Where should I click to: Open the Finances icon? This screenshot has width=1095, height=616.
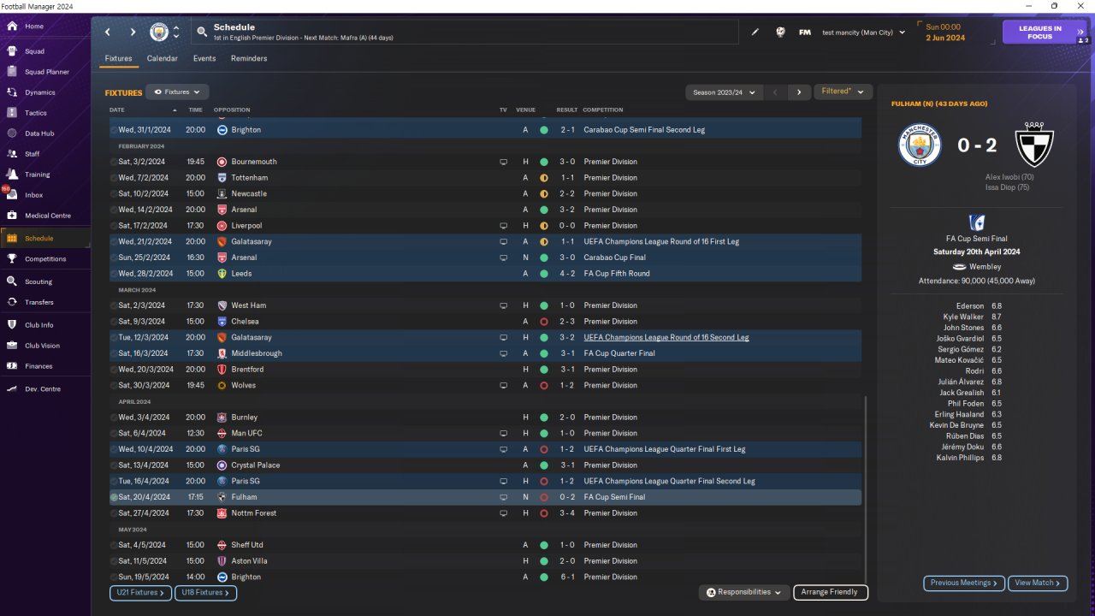pyautogui.click(x=12, y=366)
